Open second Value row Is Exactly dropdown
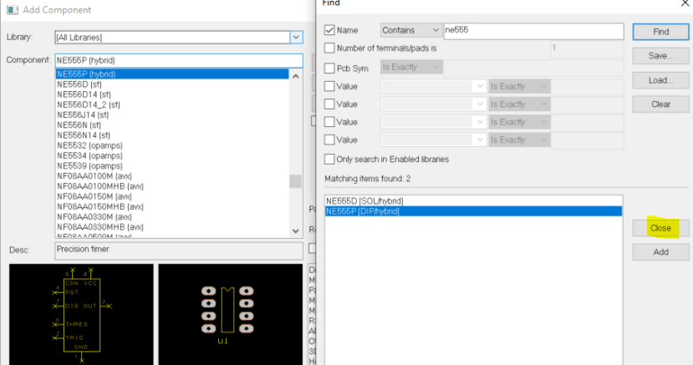The image size is (693, 365). 519,104
